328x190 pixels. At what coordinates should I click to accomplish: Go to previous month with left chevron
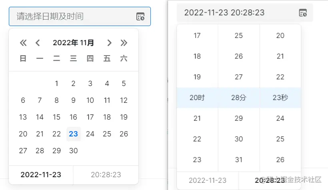click(x=38, y=43)
